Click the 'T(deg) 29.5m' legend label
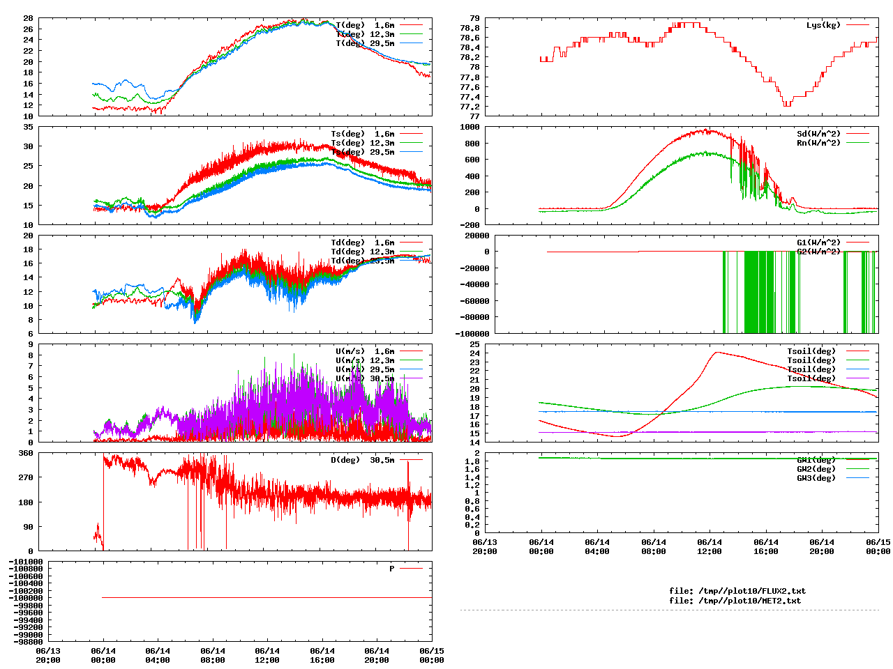 (365, 43)
